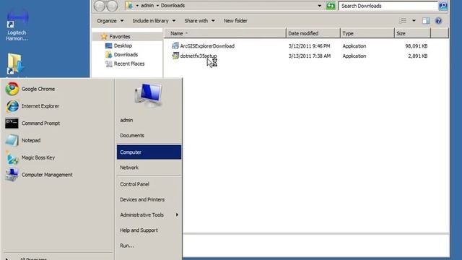Click the admin breadcrumb in address bar

tap(147, 6)
